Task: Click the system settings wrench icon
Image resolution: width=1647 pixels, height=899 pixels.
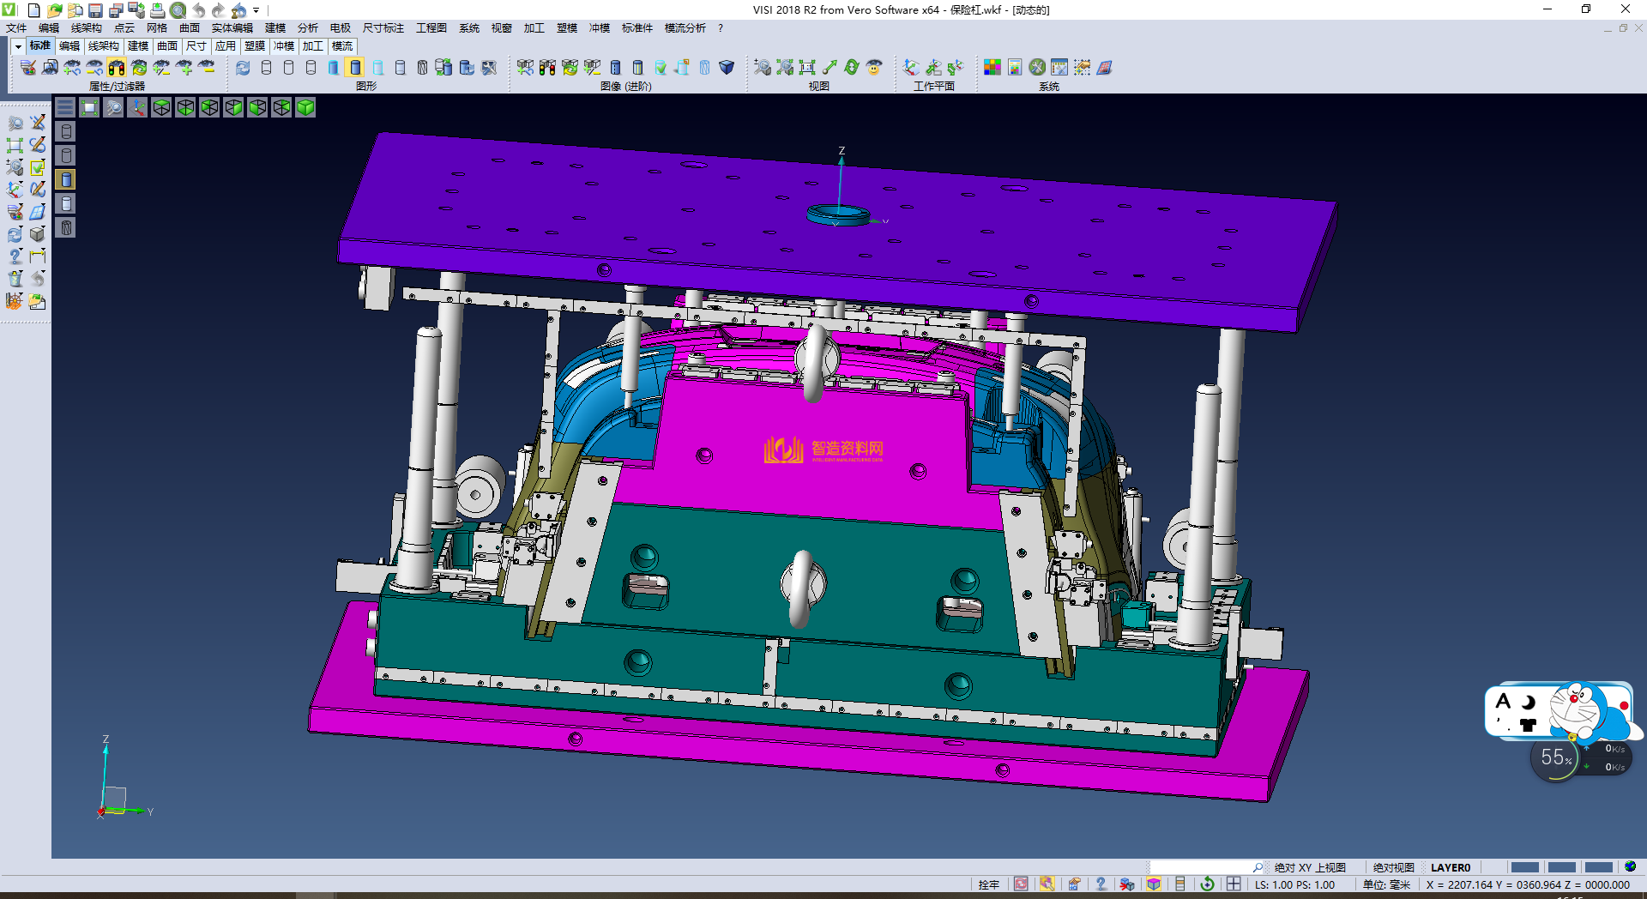Action: 1037,68
